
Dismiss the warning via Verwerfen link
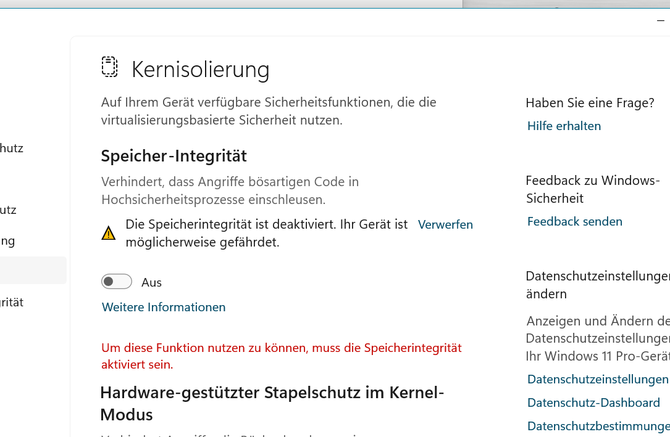click(x=445, y=224)
